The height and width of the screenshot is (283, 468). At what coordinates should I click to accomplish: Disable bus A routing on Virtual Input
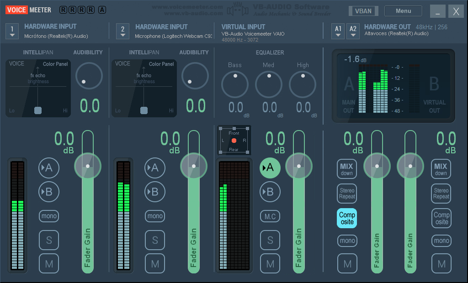pos(270,168)
